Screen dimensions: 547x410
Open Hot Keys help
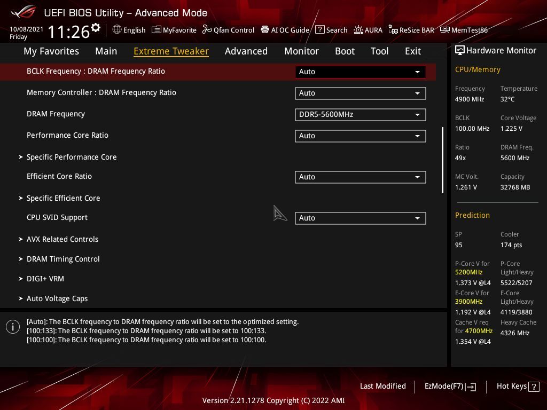518,387
